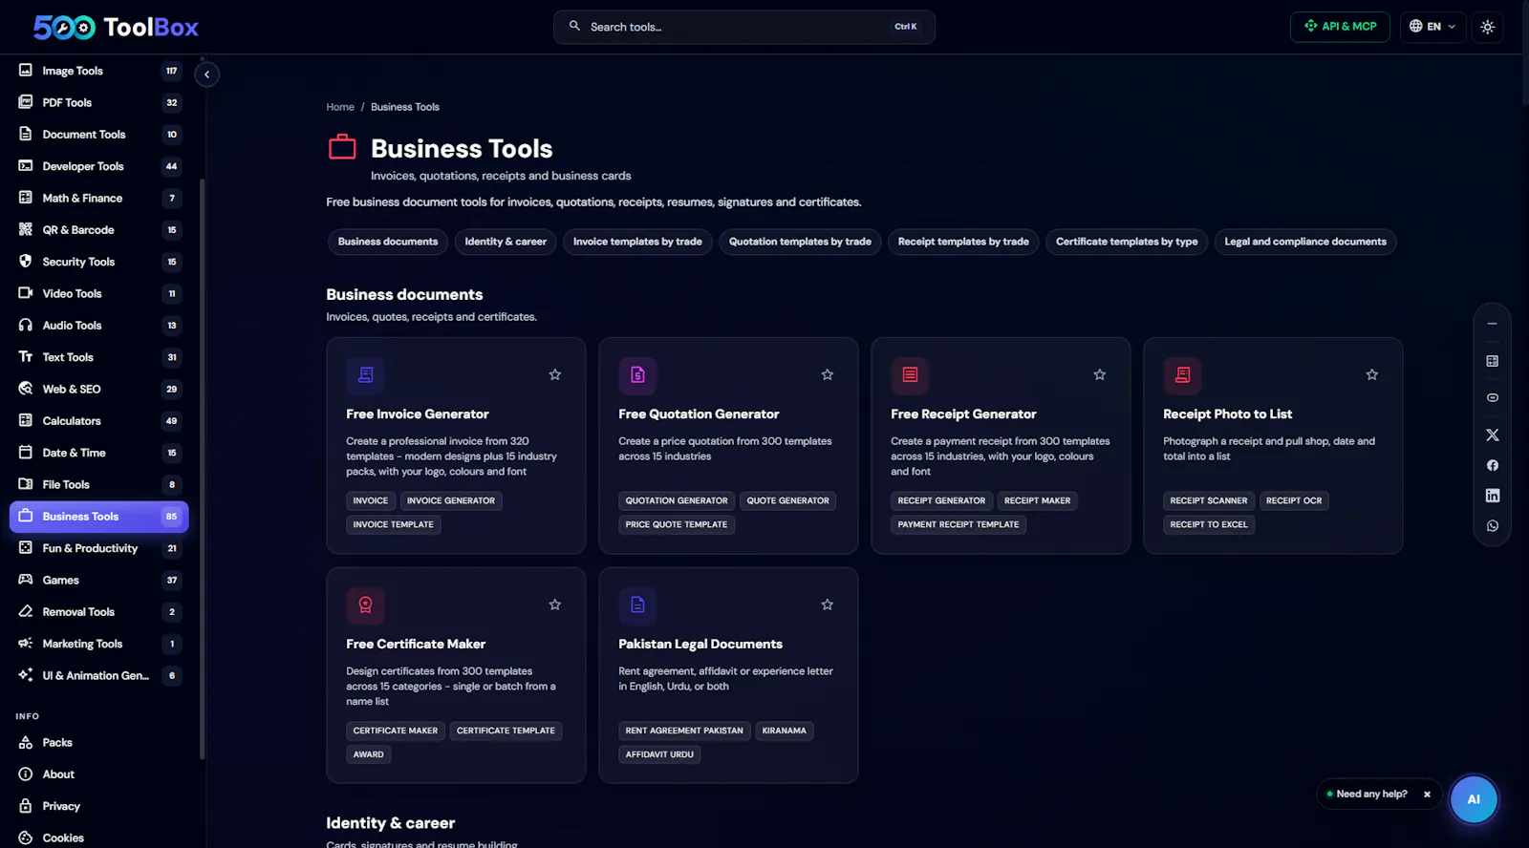Open the Free Certificate Maker icon
The height and width of the screenshot is (848, 1529).
point(366,605)
